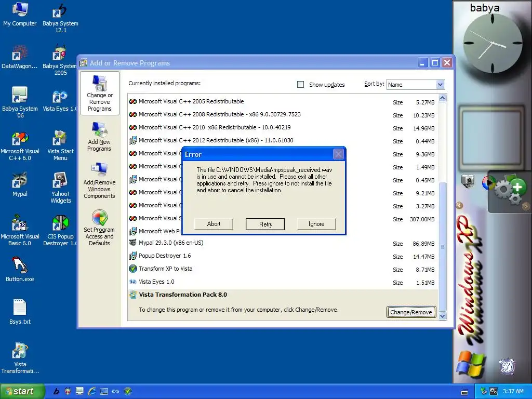Click program list scrollbar down arrow

[443, 316]
